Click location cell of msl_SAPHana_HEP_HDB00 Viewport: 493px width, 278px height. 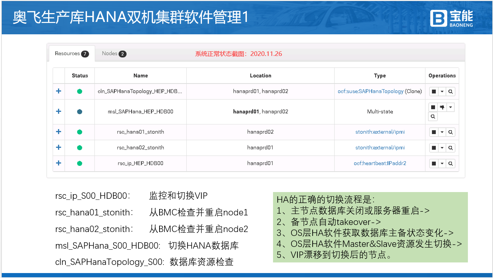pyautogui.click(x=261, y=111)
